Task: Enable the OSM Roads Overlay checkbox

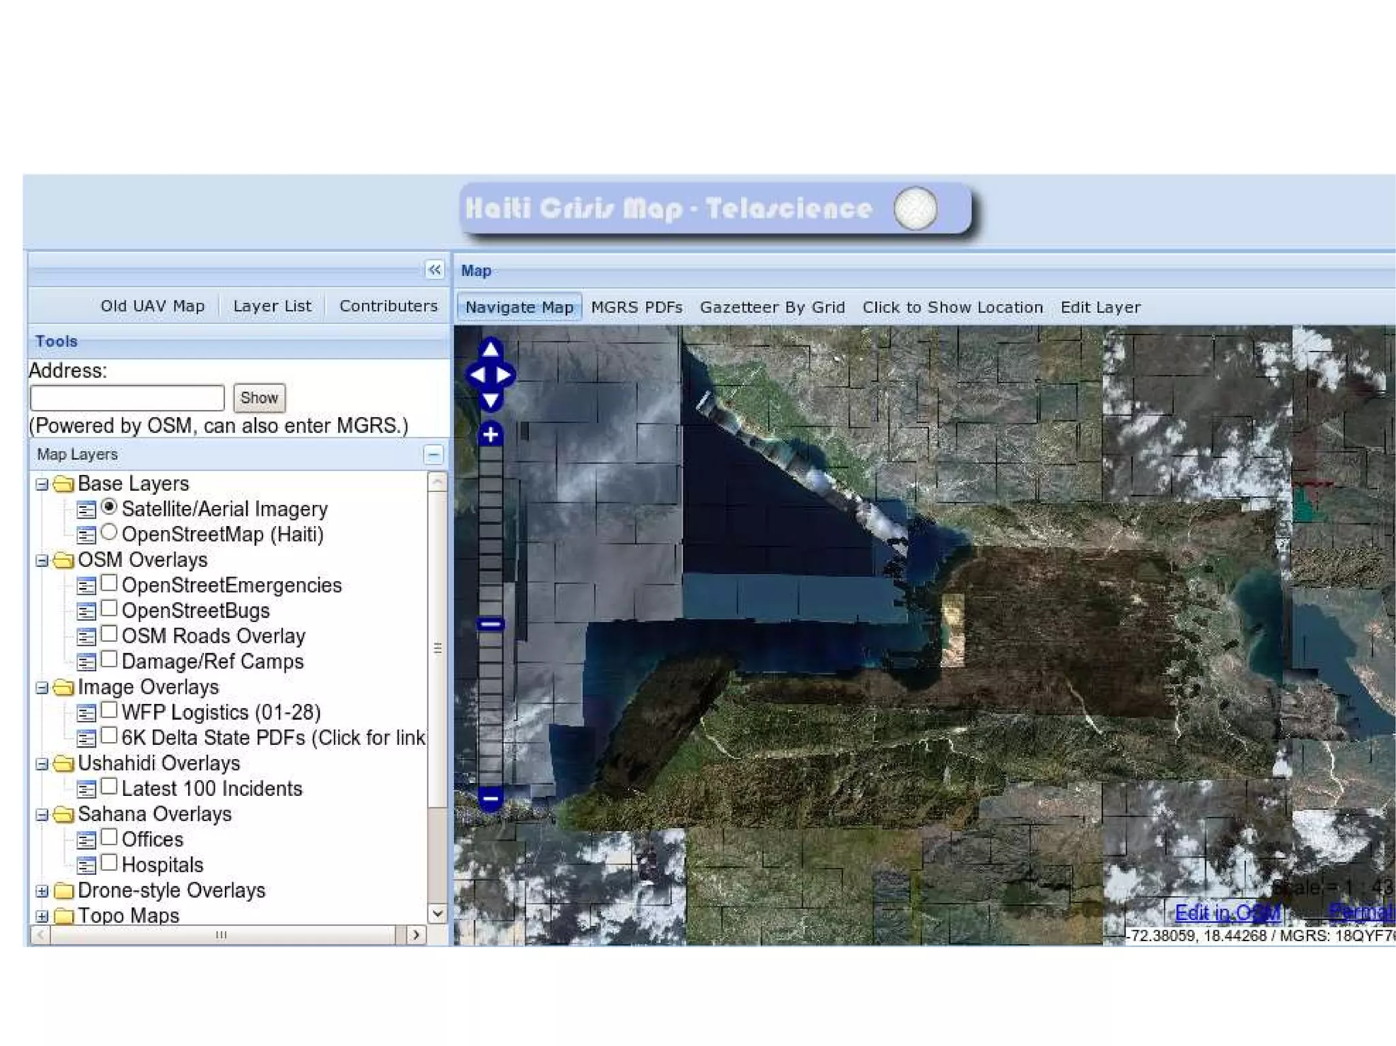Action: [109, 634]
